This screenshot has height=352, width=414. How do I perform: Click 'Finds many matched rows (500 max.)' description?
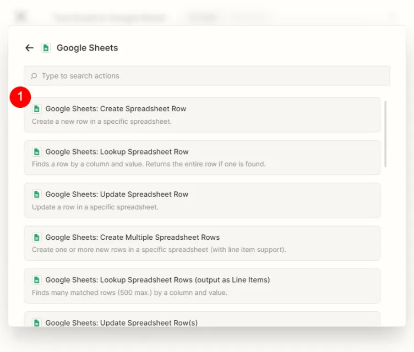click(129, 293)
